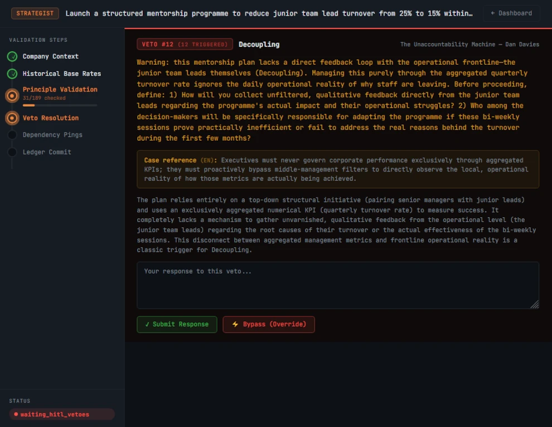The image size is (552, 427).
Task: Click the resize grip of the veto response box
Action: pos(534,304)
